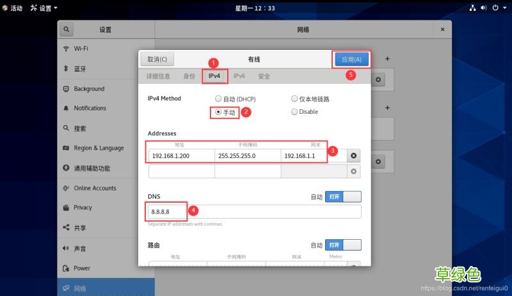The width and height of the screenshot is (512, 296).
Task: Open the Search (搜索) settings entry
Action: point(106,129)
